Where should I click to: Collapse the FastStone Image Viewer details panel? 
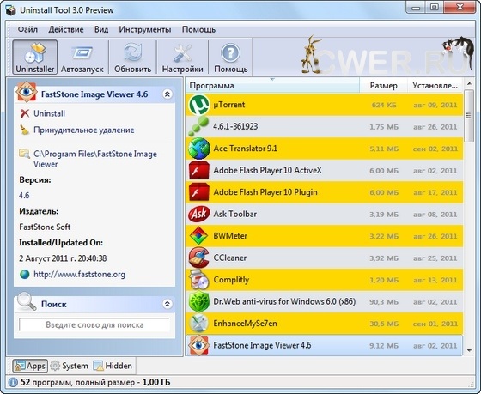pyautogui.click(x=167, y=94)
